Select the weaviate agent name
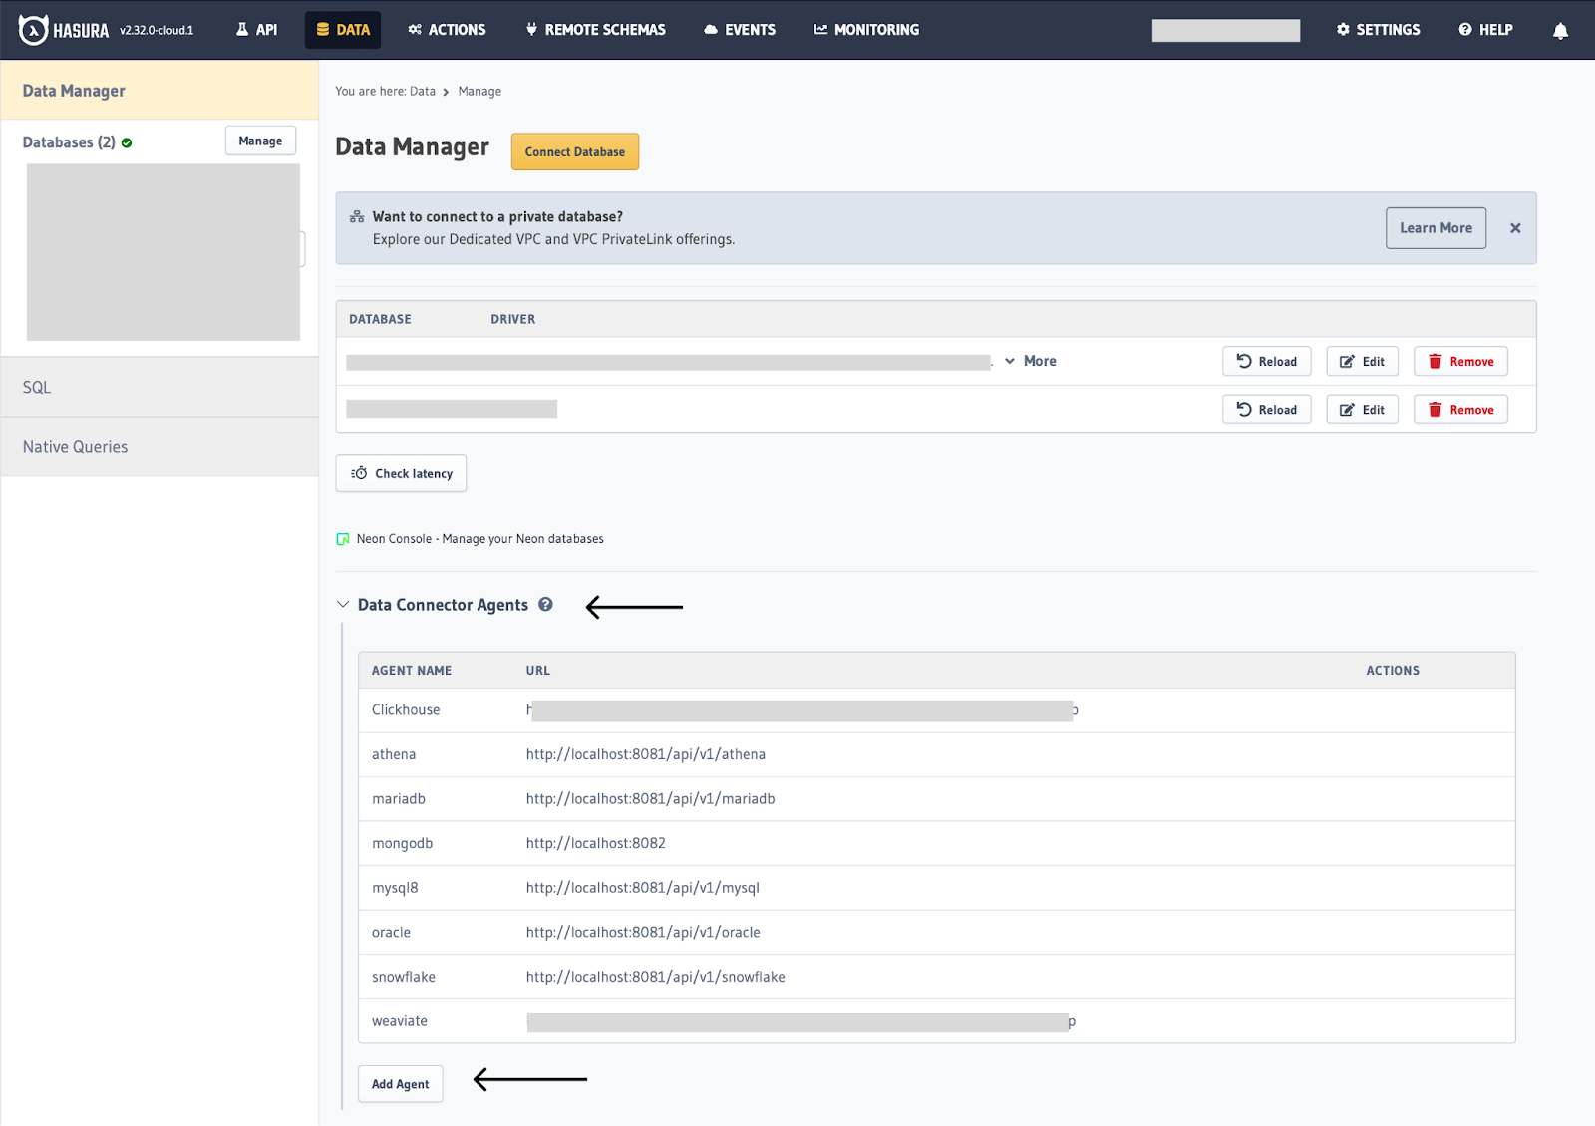This screenshot has width=1595, height=1126. pos(400,1021)
